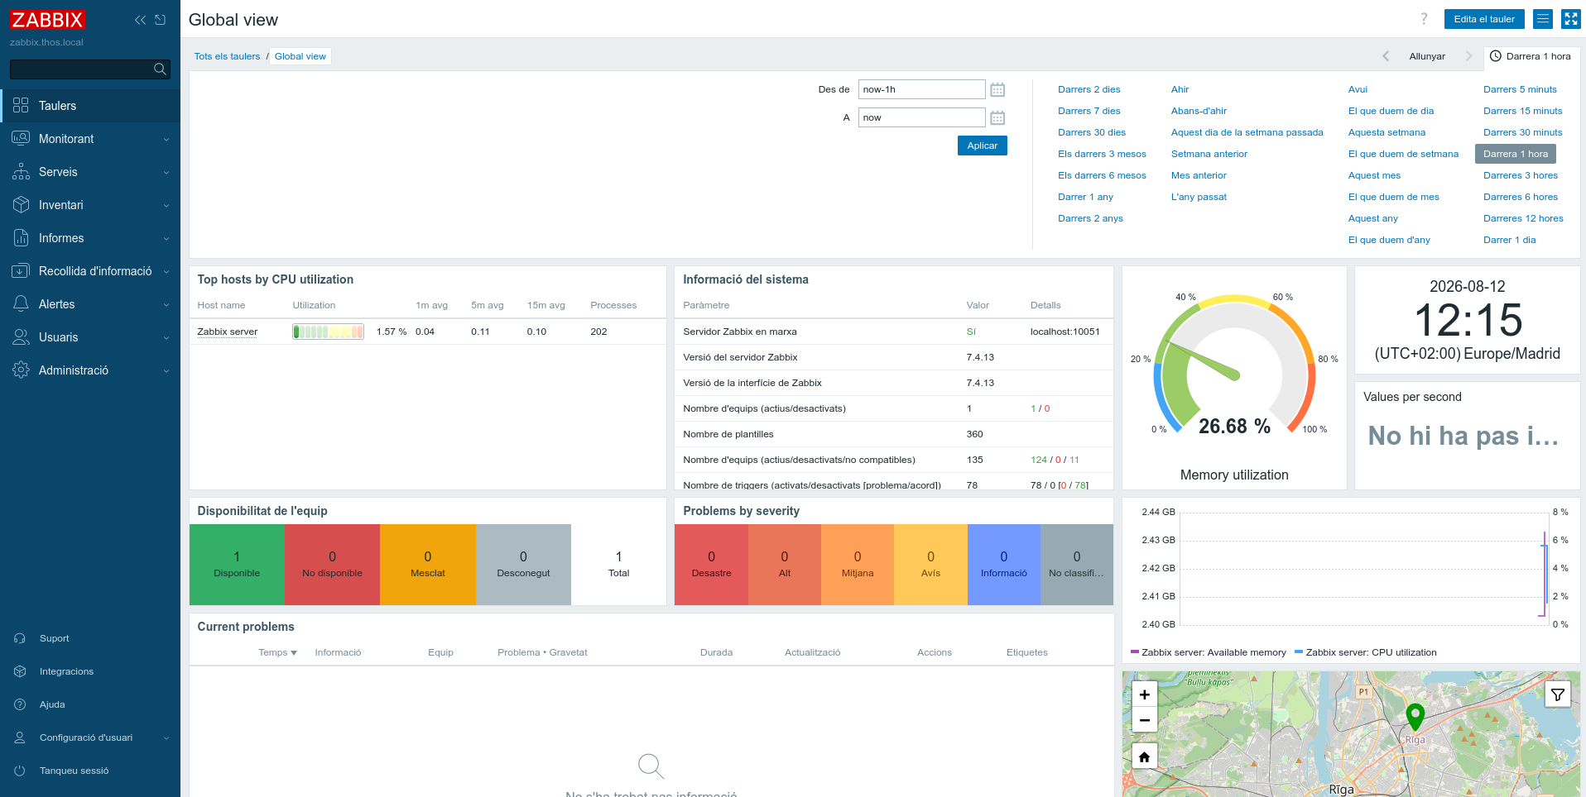Click the Inventari cube icon in the sidebar
Viewport: 1586px width, 797px height.
pos(21,205)
